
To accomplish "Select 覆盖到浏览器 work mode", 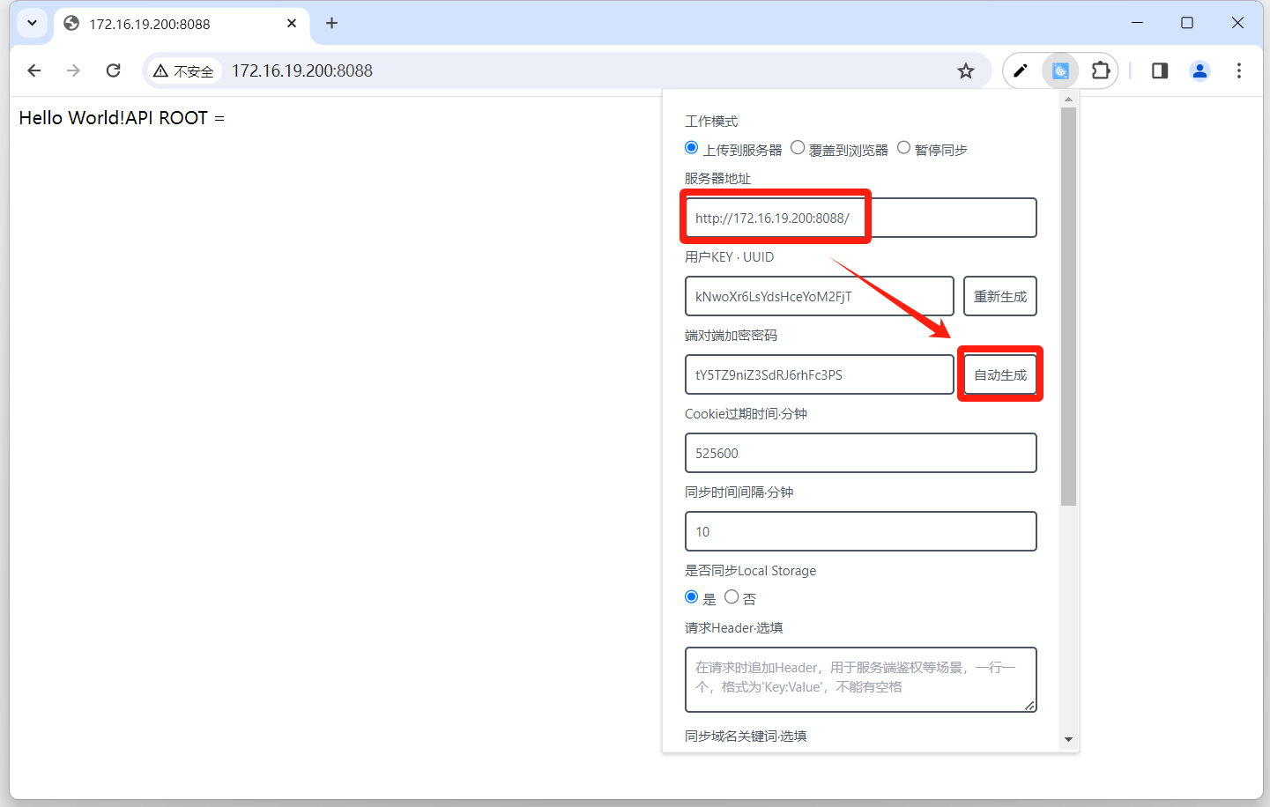I will 798,148.
